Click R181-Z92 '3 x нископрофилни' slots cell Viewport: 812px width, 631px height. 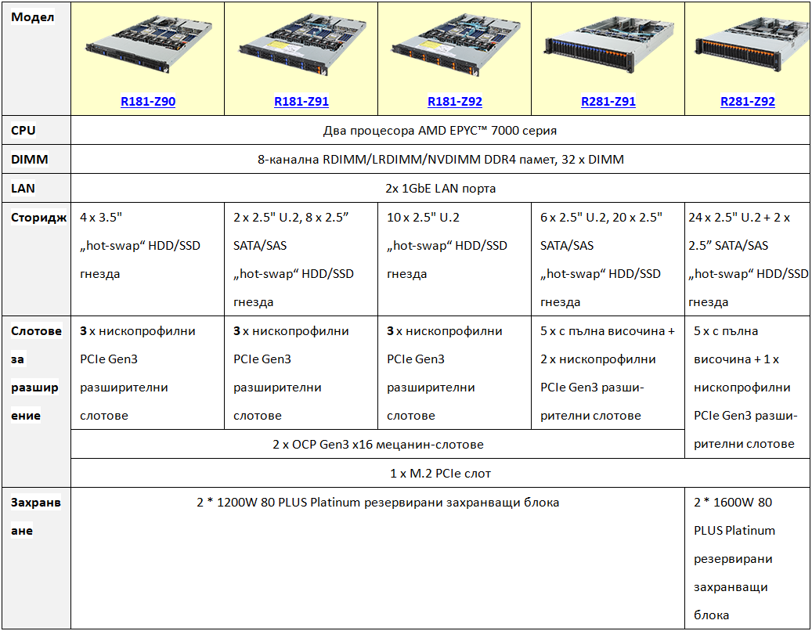coord(455,372)
